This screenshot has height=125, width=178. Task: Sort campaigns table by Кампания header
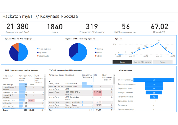tap(70, 75)
